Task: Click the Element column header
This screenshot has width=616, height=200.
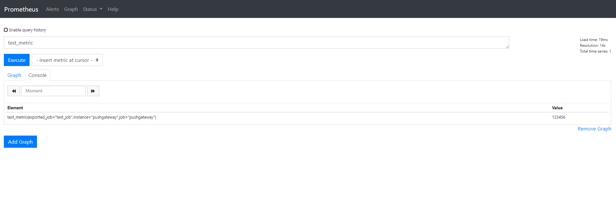Action: [x=15, y=108]
